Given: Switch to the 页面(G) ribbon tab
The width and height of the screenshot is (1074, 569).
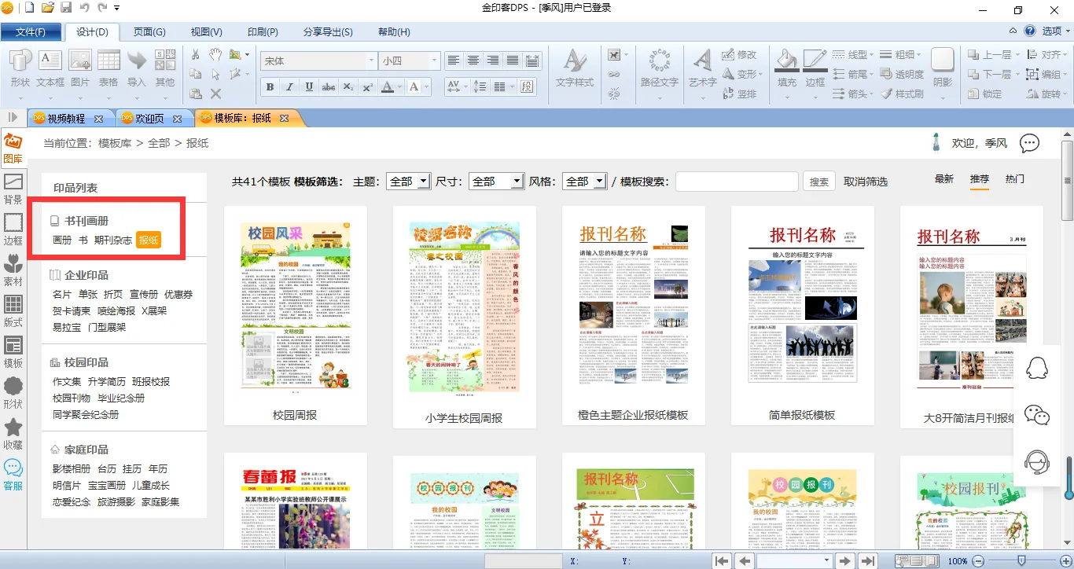Looking at the screenshot, I should 149,32.
